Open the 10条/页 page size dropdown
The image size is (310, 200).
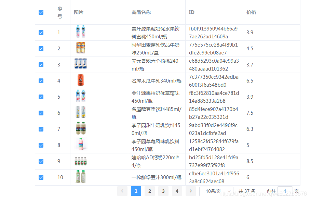tap(216, 191)
